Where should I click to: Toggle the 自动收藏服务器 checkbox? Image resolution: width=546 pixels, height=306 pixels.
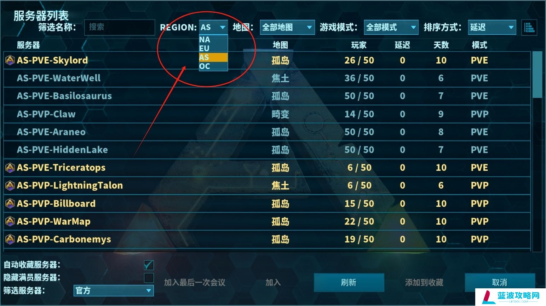(149, 265)
